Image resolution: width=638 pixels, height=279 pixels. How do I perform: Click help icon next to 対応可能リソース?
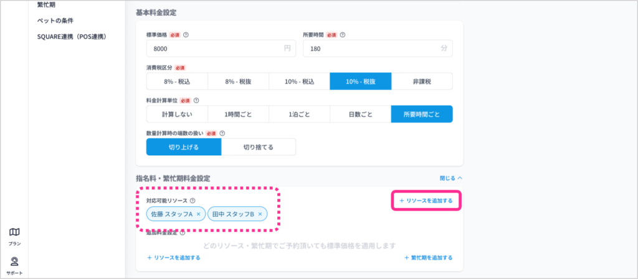(x=193, y=201)
